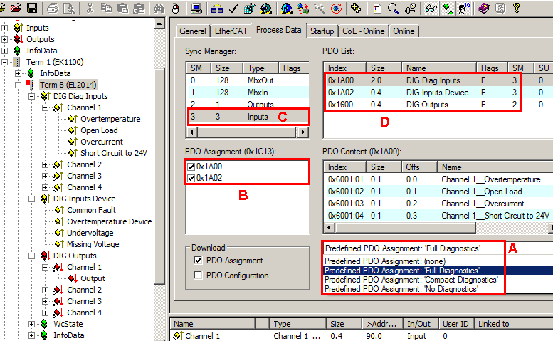Click the Save floppy disk icon
The height and width of the screenshot is (341, 553).
click(x=32, y=8)
